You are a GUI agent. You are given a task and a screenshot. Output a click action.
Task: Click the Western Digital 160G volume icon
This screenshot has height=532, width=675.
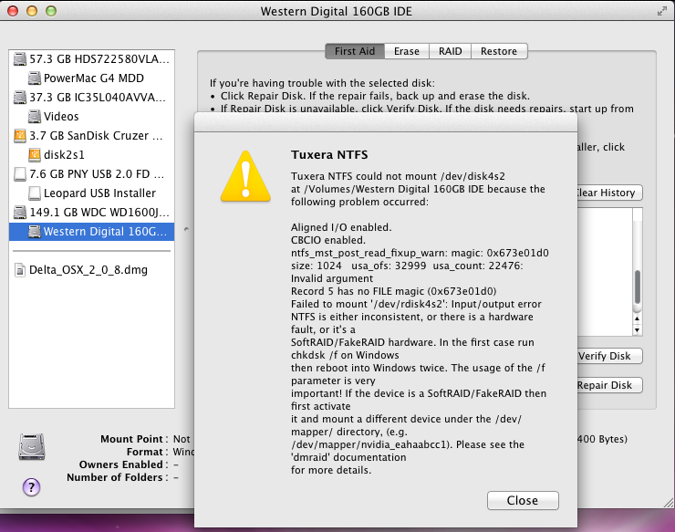35,231
